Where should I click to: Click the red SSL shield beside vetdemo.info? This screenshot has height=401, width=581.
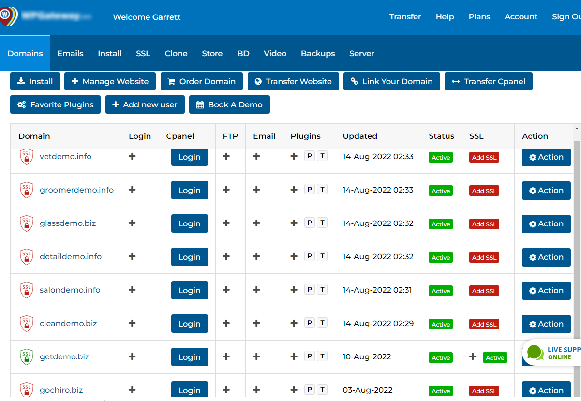pos(27,157)
